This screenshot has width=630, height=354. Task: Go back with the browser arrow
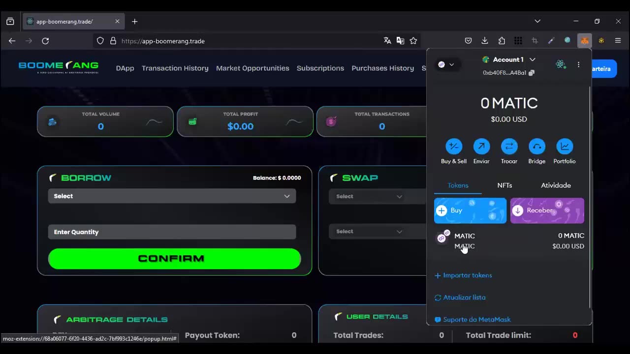[x=12, y=41]
